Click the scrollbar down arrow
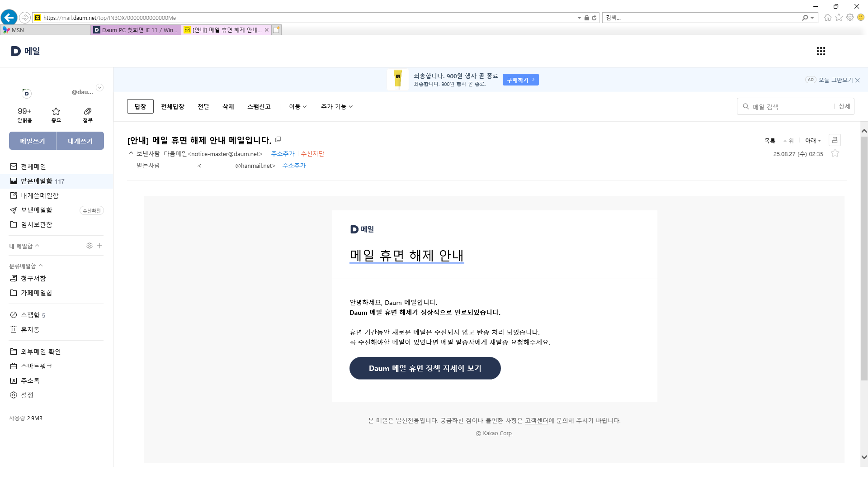 (864, 457)
